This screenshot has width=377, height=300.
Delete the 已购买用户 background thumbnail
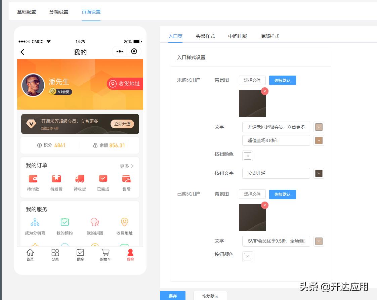265,205
